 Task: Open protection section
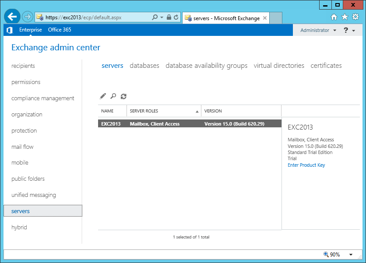(x=24, y=131)
